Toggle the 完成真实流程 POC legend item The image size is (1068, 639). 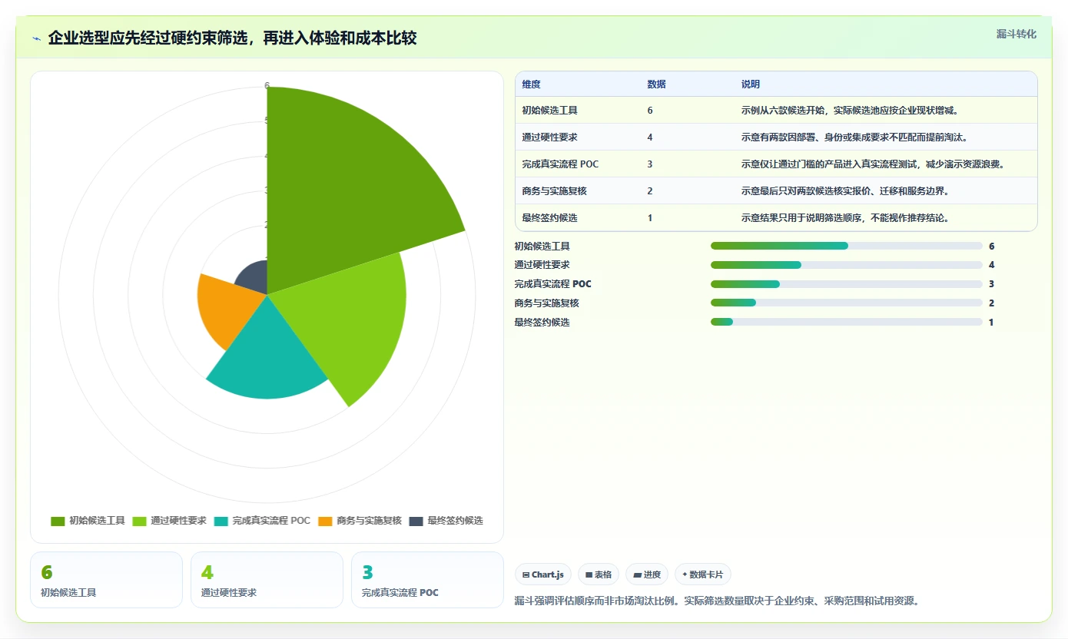point(262,521)
